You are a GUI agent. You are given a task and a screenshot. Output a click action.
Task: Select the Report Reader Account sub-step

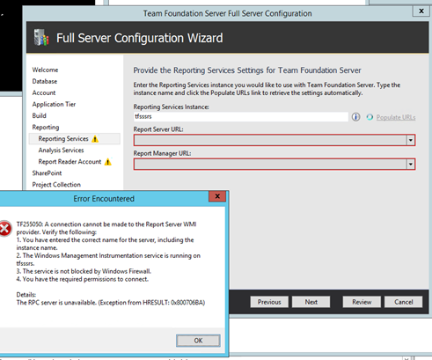click(70, 162)
